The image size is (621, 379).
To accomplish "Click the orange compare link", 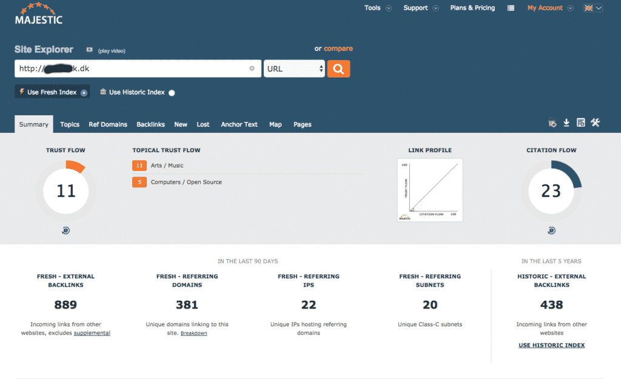I will coord(338,49).
